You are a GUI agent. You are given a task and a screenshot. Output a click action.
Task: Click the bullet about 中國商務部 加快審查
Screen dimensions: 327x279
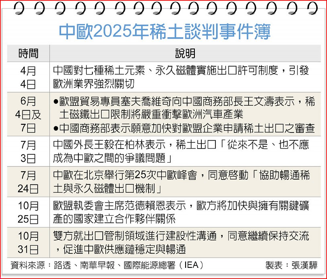click(x=183, y=129)
